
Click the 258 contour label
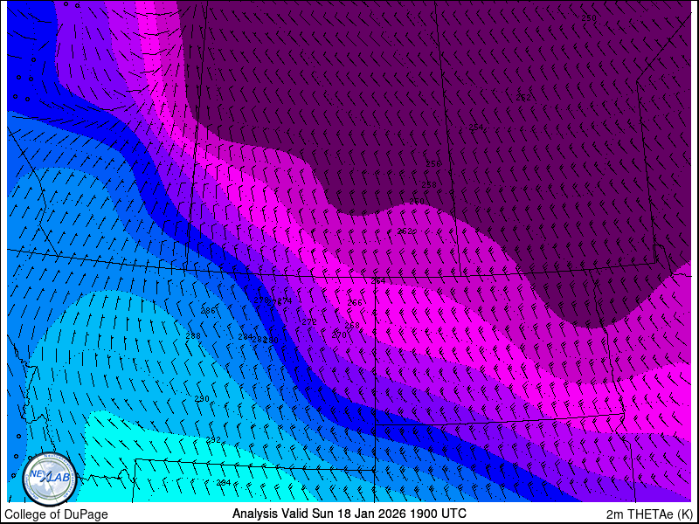(429, 184)
